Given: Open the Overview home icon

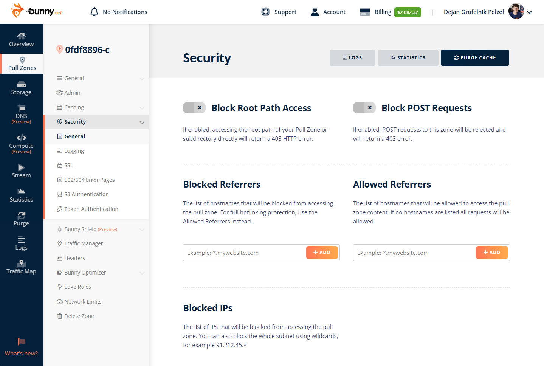Looking at the screenshot, I should coord(22,36).
